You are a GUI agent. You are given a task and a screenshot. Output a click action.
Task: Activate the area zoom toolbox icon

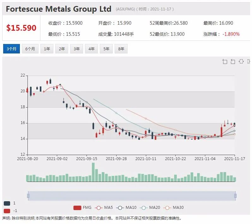[225, 61]
